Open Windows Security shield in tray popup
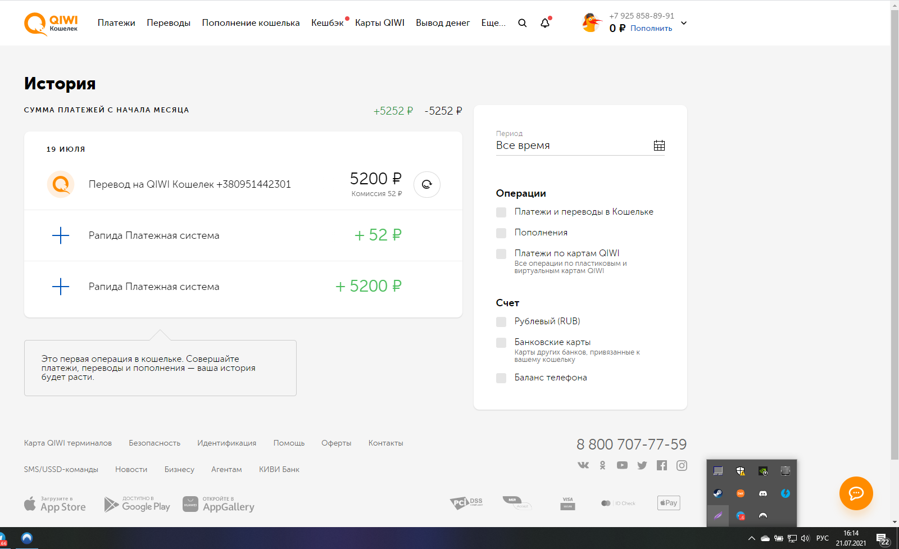The width and height of the screenshot is (899, 549). tap(741, 471)
